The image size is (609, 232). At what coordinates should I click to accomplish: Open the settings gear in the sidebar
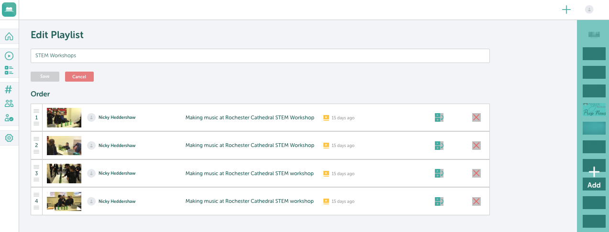pyautogui.click(x=9, y=138)
